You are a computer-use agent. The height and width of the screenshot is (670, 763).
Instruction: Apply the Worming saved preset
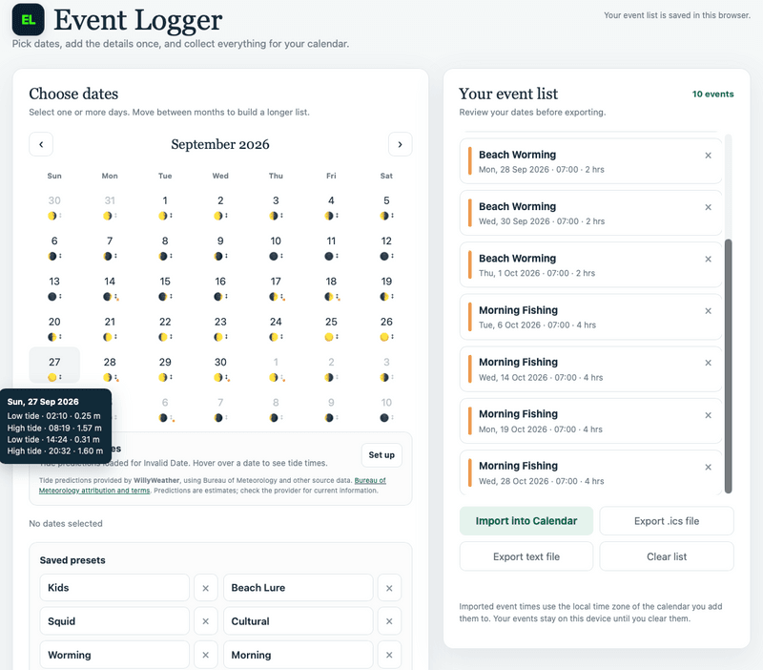point(114,655)
